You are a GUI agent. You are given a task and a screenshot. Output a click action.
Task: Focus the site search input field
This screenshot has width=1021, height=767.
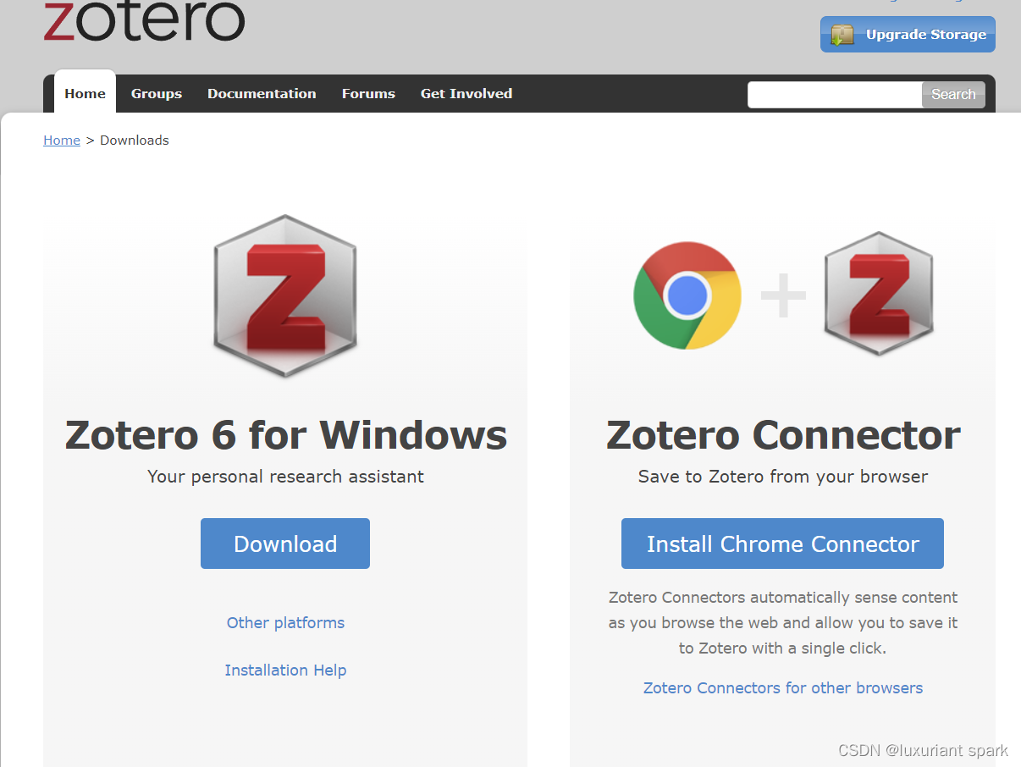pyautogui.click(x=835, y=95)
